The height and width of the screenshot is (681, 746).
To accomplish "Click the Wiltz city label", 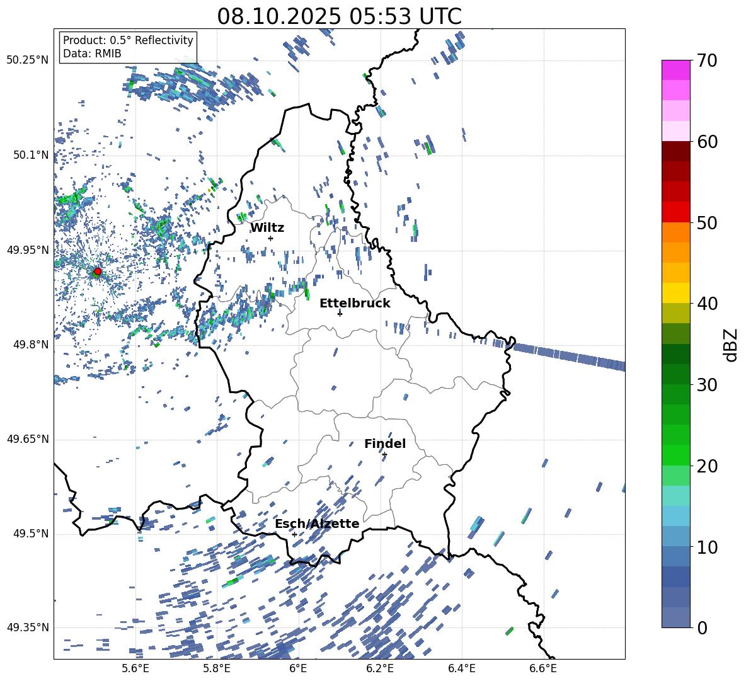I will (267, 228).
